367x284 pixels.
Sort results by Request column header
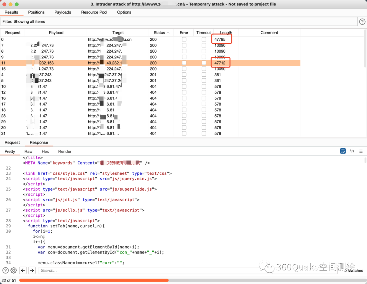point(13,33)
